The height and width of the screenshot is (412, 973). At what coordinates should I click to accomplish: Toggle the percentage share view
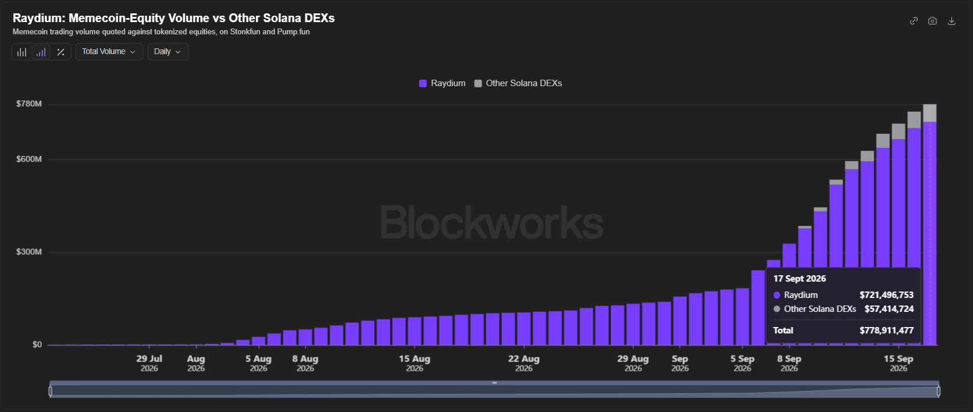point(60,52)
